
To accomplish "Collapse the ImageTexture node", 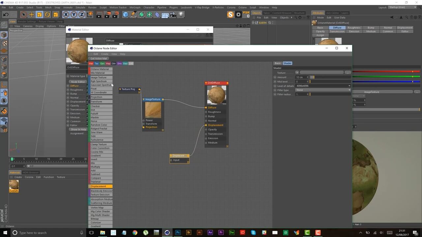I will point(144,99).
